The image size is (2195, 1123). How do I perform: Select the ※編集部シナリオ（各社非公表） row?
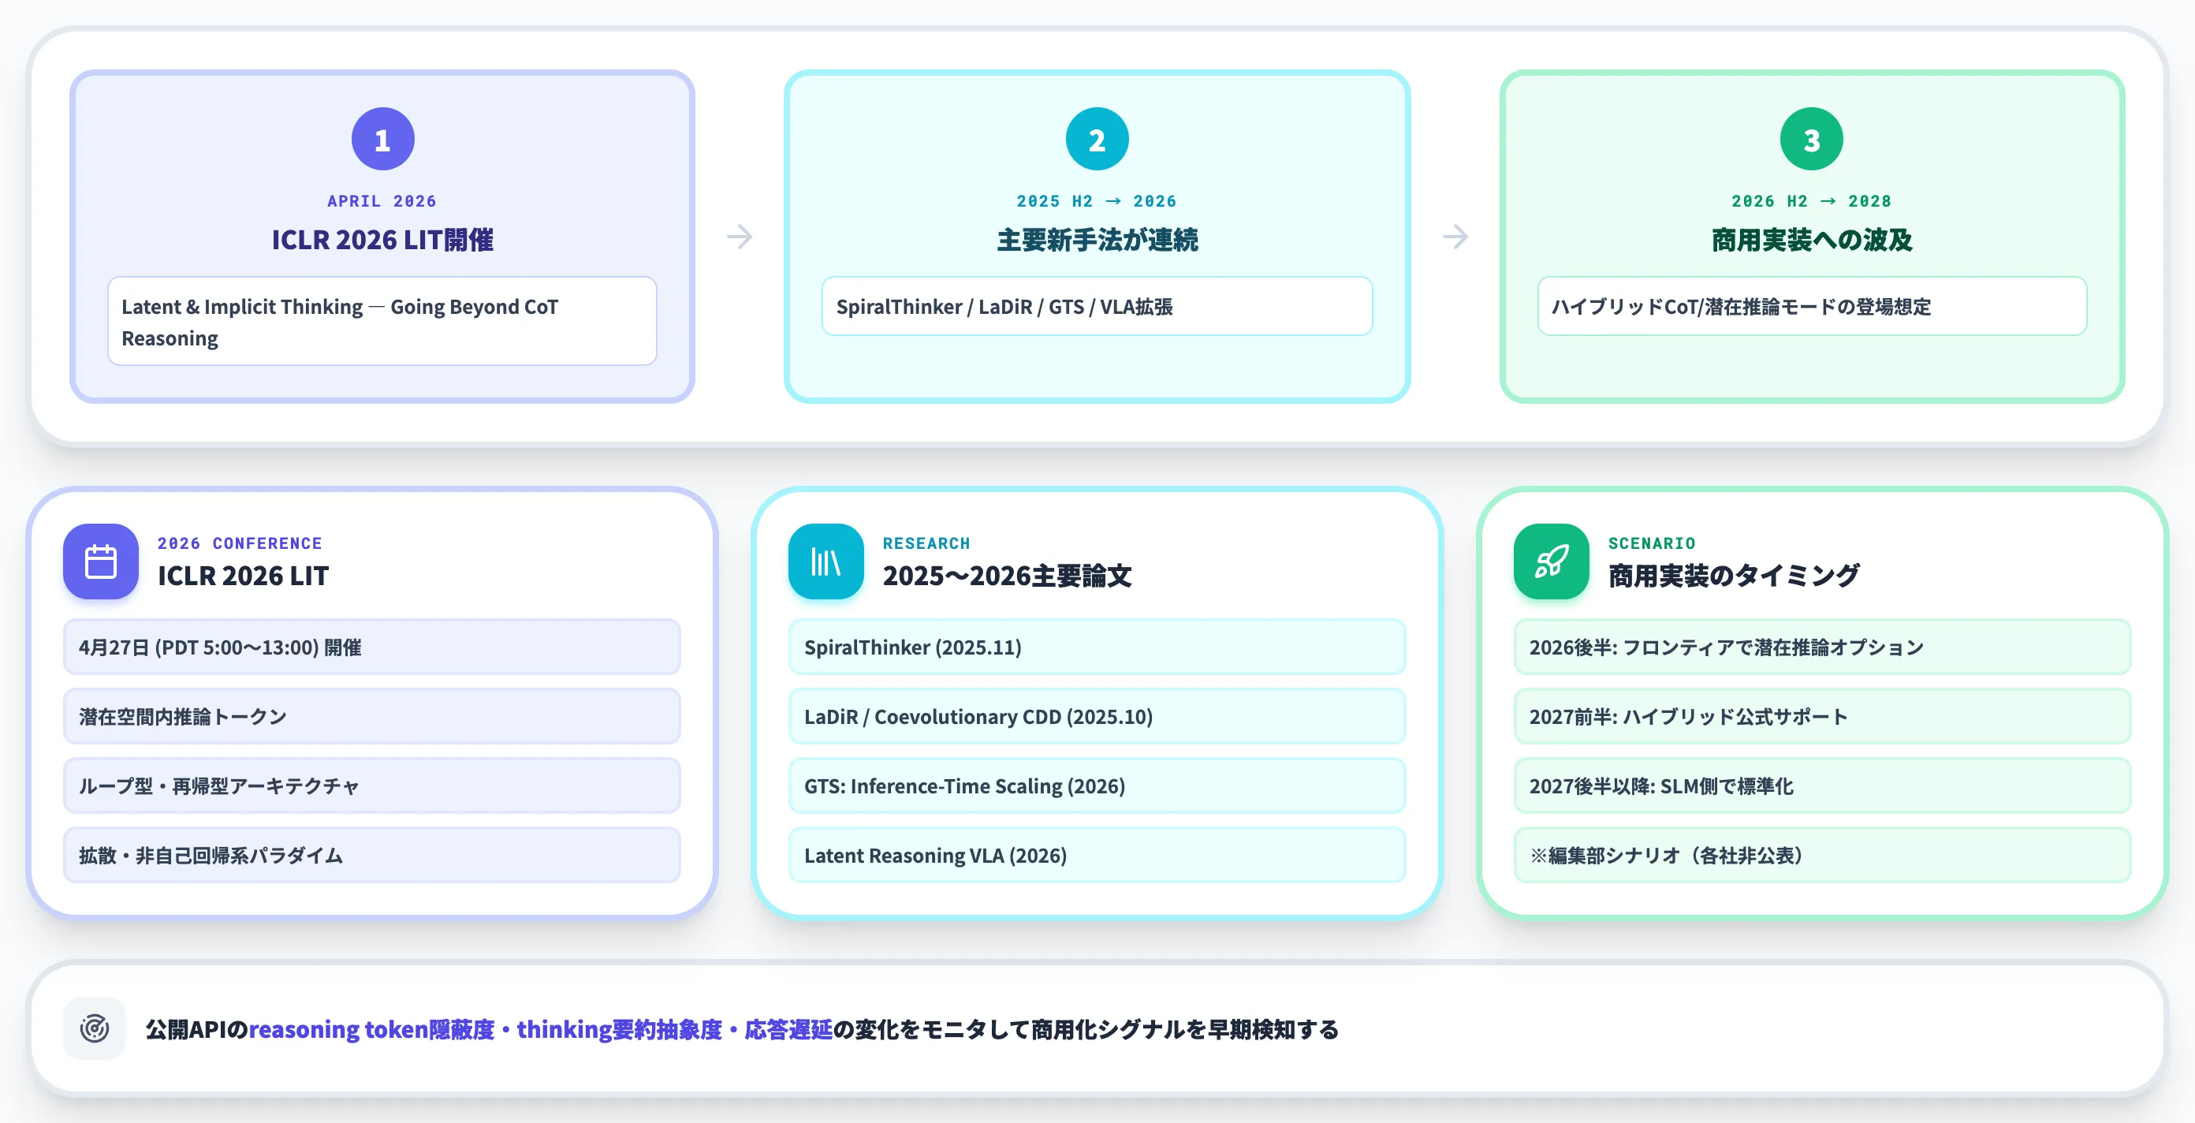(x=1822, y=855)
